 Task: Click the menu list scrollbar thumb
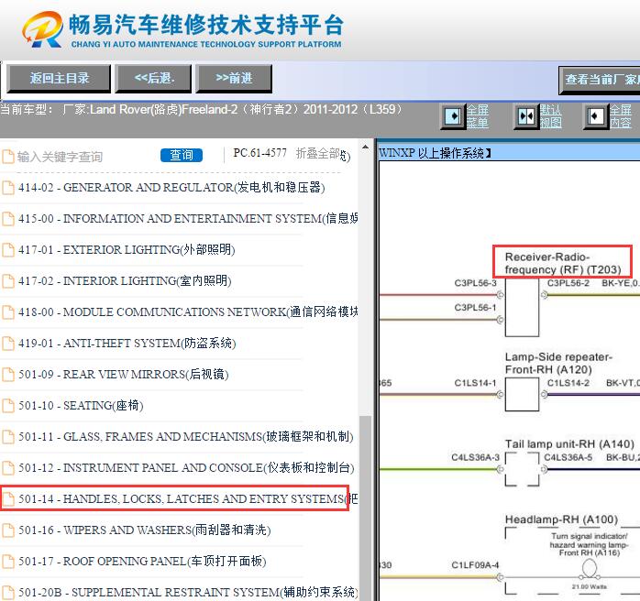pyautogui.click(x=365, y=508)
